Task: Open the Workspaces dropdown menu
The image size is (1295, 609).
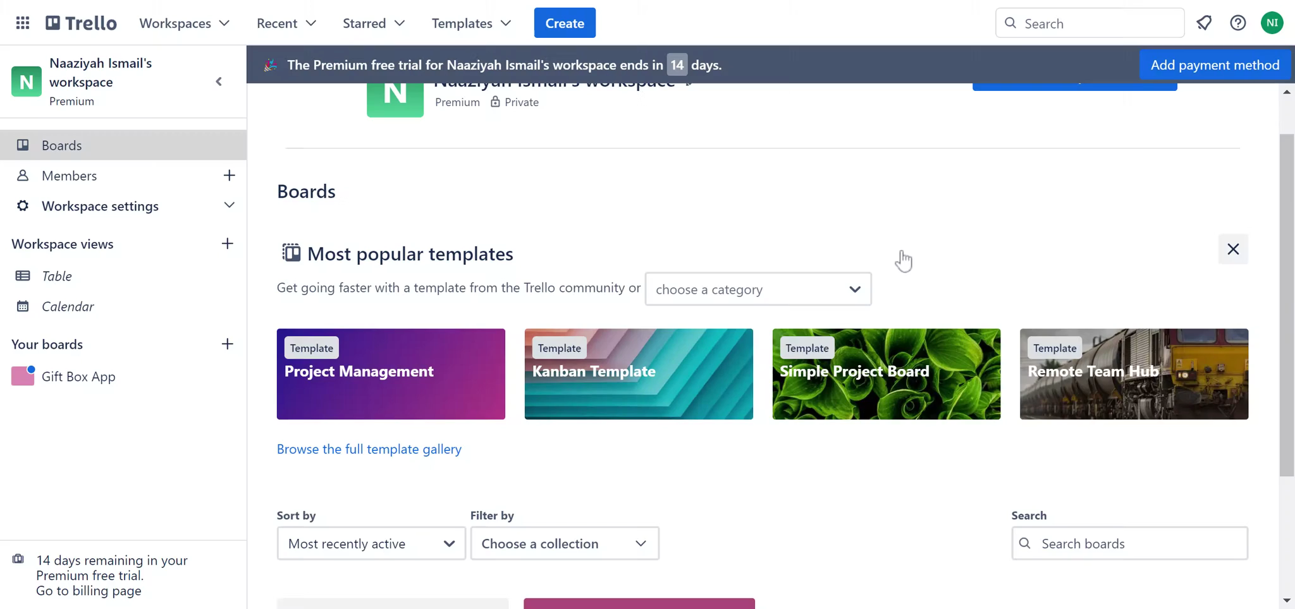Action: click(185, 23)
